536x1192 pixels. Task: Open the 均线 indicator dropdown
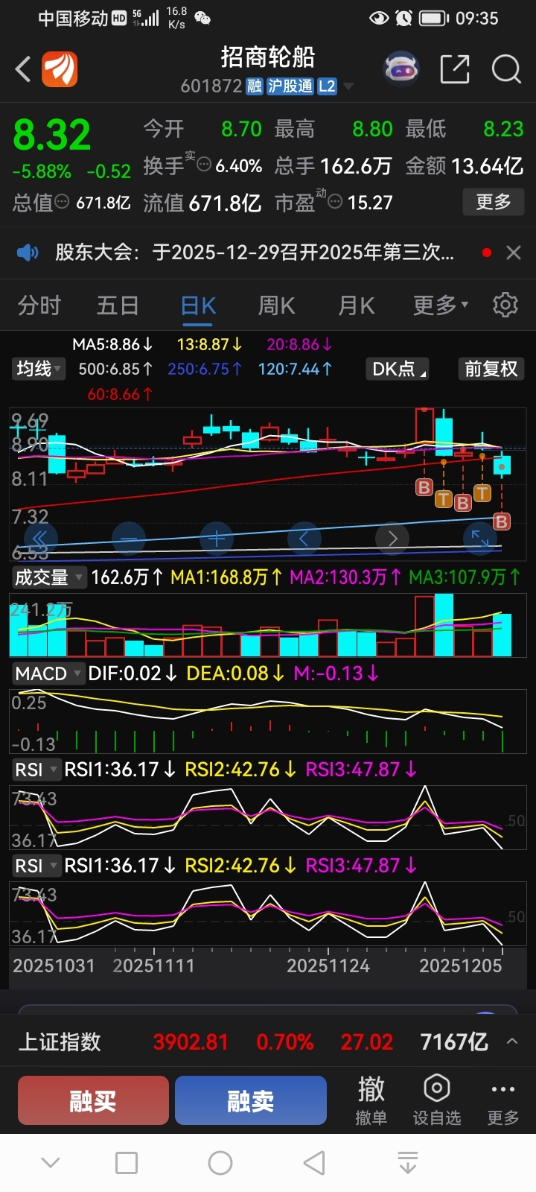click(39, 369)
